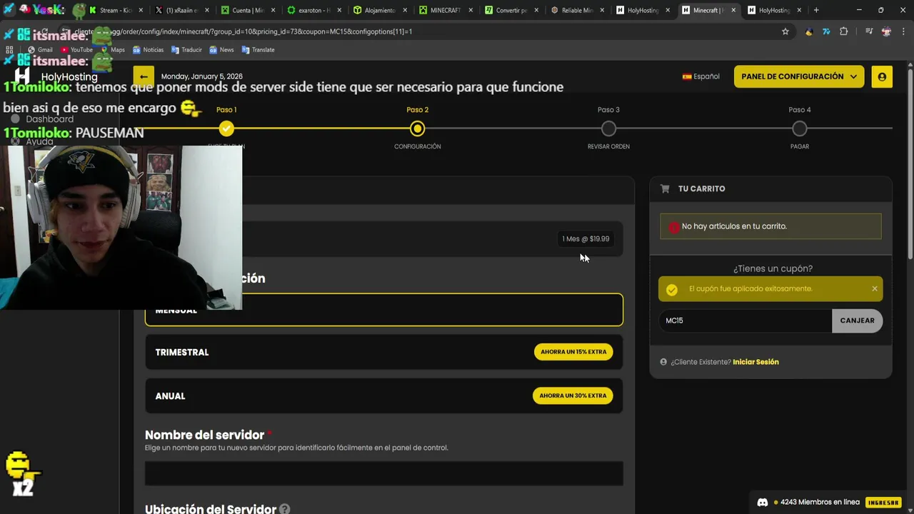The height and width of the screenshot is (514, 914).
Task: Open the Español language selector
Action: (x=701, y=76)
